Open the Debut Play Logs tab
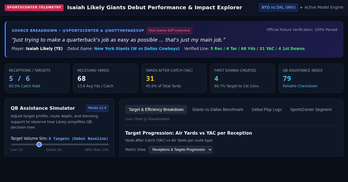This screenshot has width=348, height=182. click(267, 109)
